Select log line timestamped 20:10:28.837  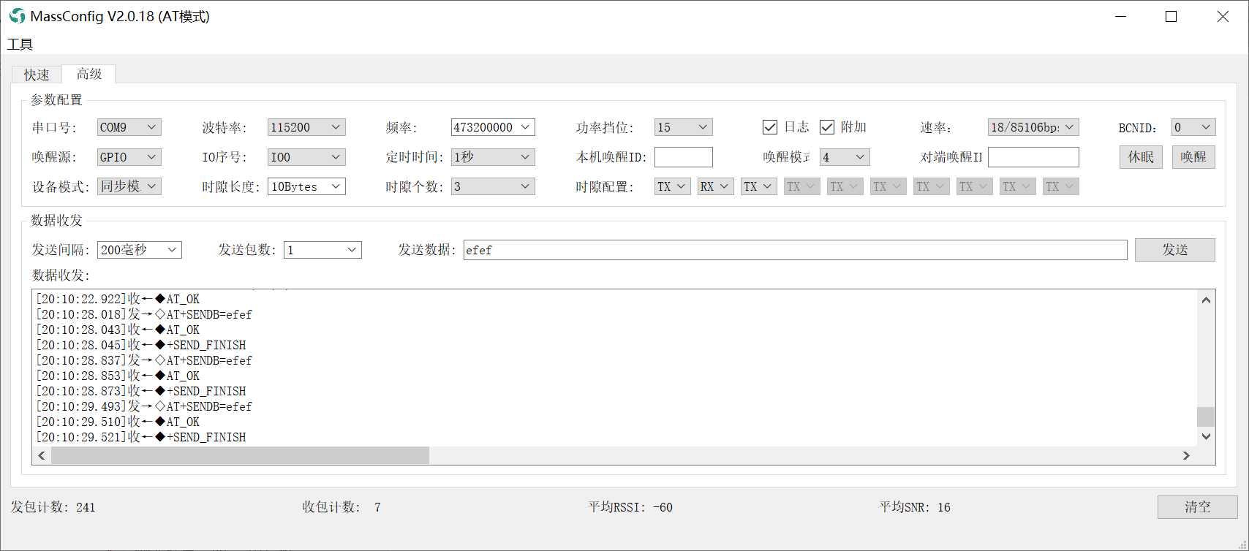[144, 360]
